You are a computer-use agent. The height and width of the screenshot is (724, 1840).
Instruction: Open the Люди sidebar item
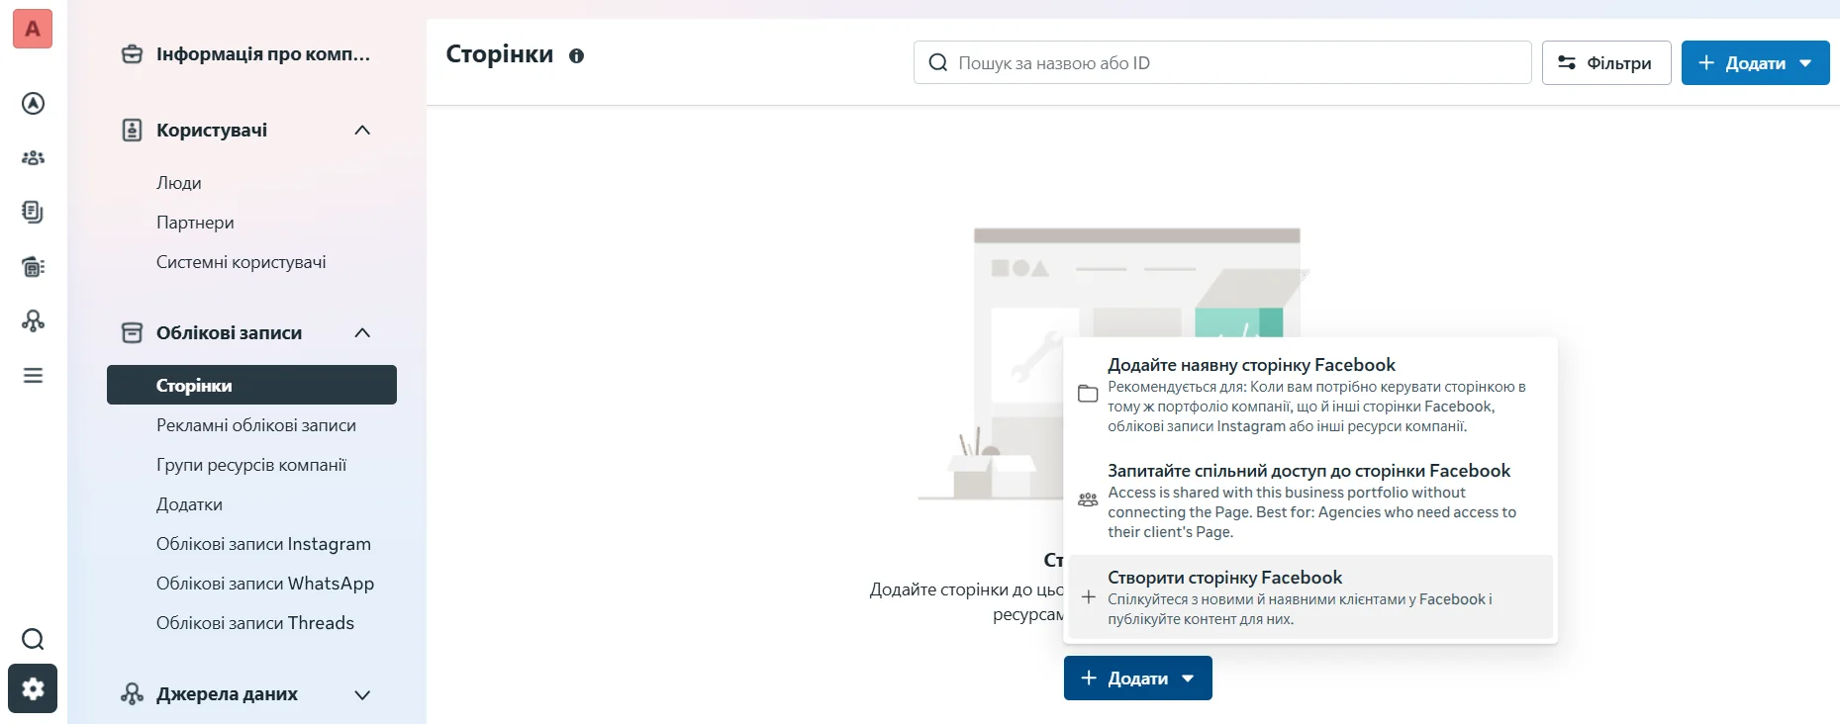pos(179,183)
